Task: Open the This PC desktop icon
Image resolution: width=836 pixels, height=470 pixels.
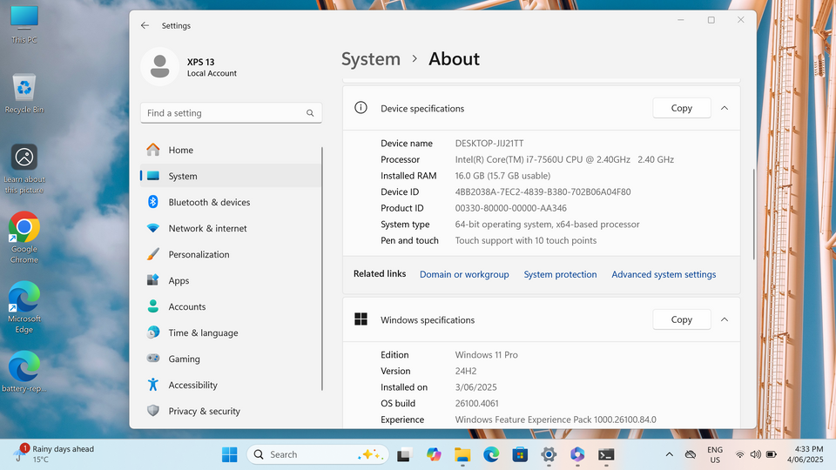Action: (24, 24)
